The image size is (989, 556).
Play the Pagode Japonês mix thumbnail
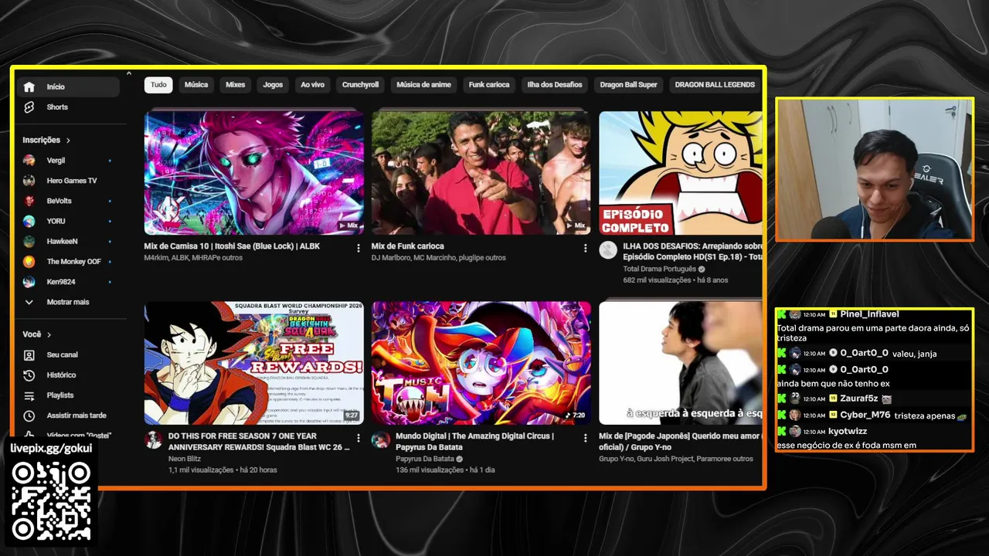click(681, 363)
